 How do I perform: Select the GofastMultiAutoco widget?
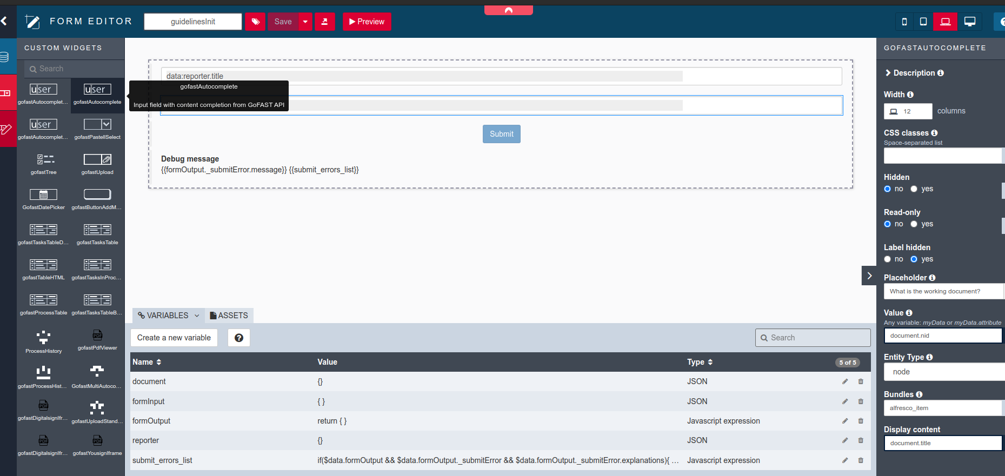click(x=97, y=377)
